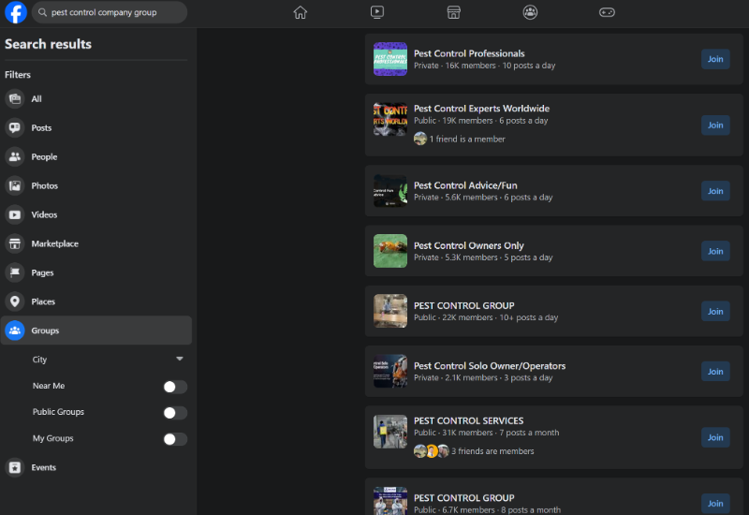The image size is (749, 515).
Task: Switch on the My Groups toggle
Action: 175,439
